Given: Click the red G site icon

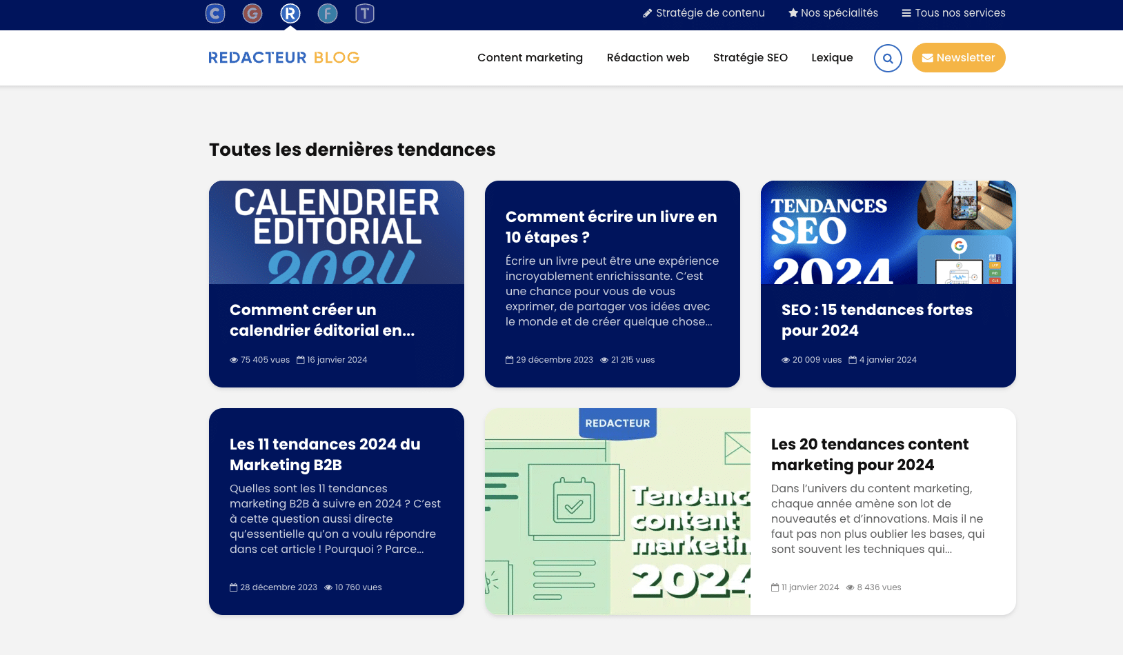Looking at the screenshot, I should tap(252, 13).
